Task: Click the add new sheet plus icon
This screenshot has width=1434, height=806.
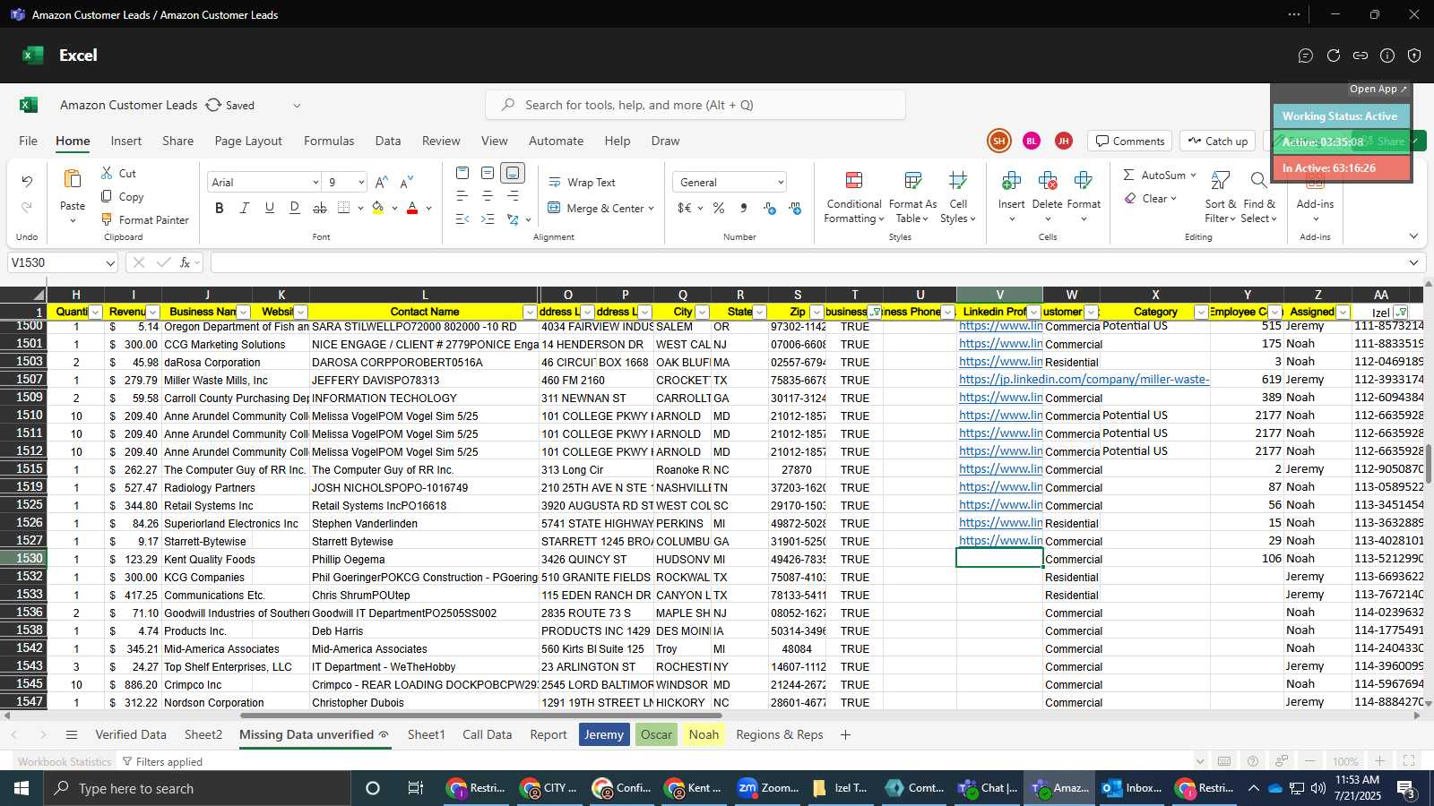Action: tap(845, 734)
